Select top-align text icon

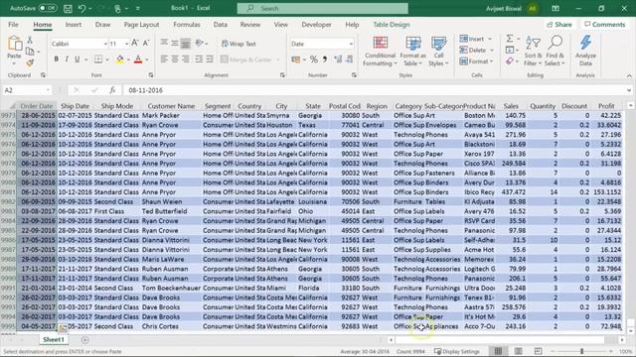pos(164,43)
